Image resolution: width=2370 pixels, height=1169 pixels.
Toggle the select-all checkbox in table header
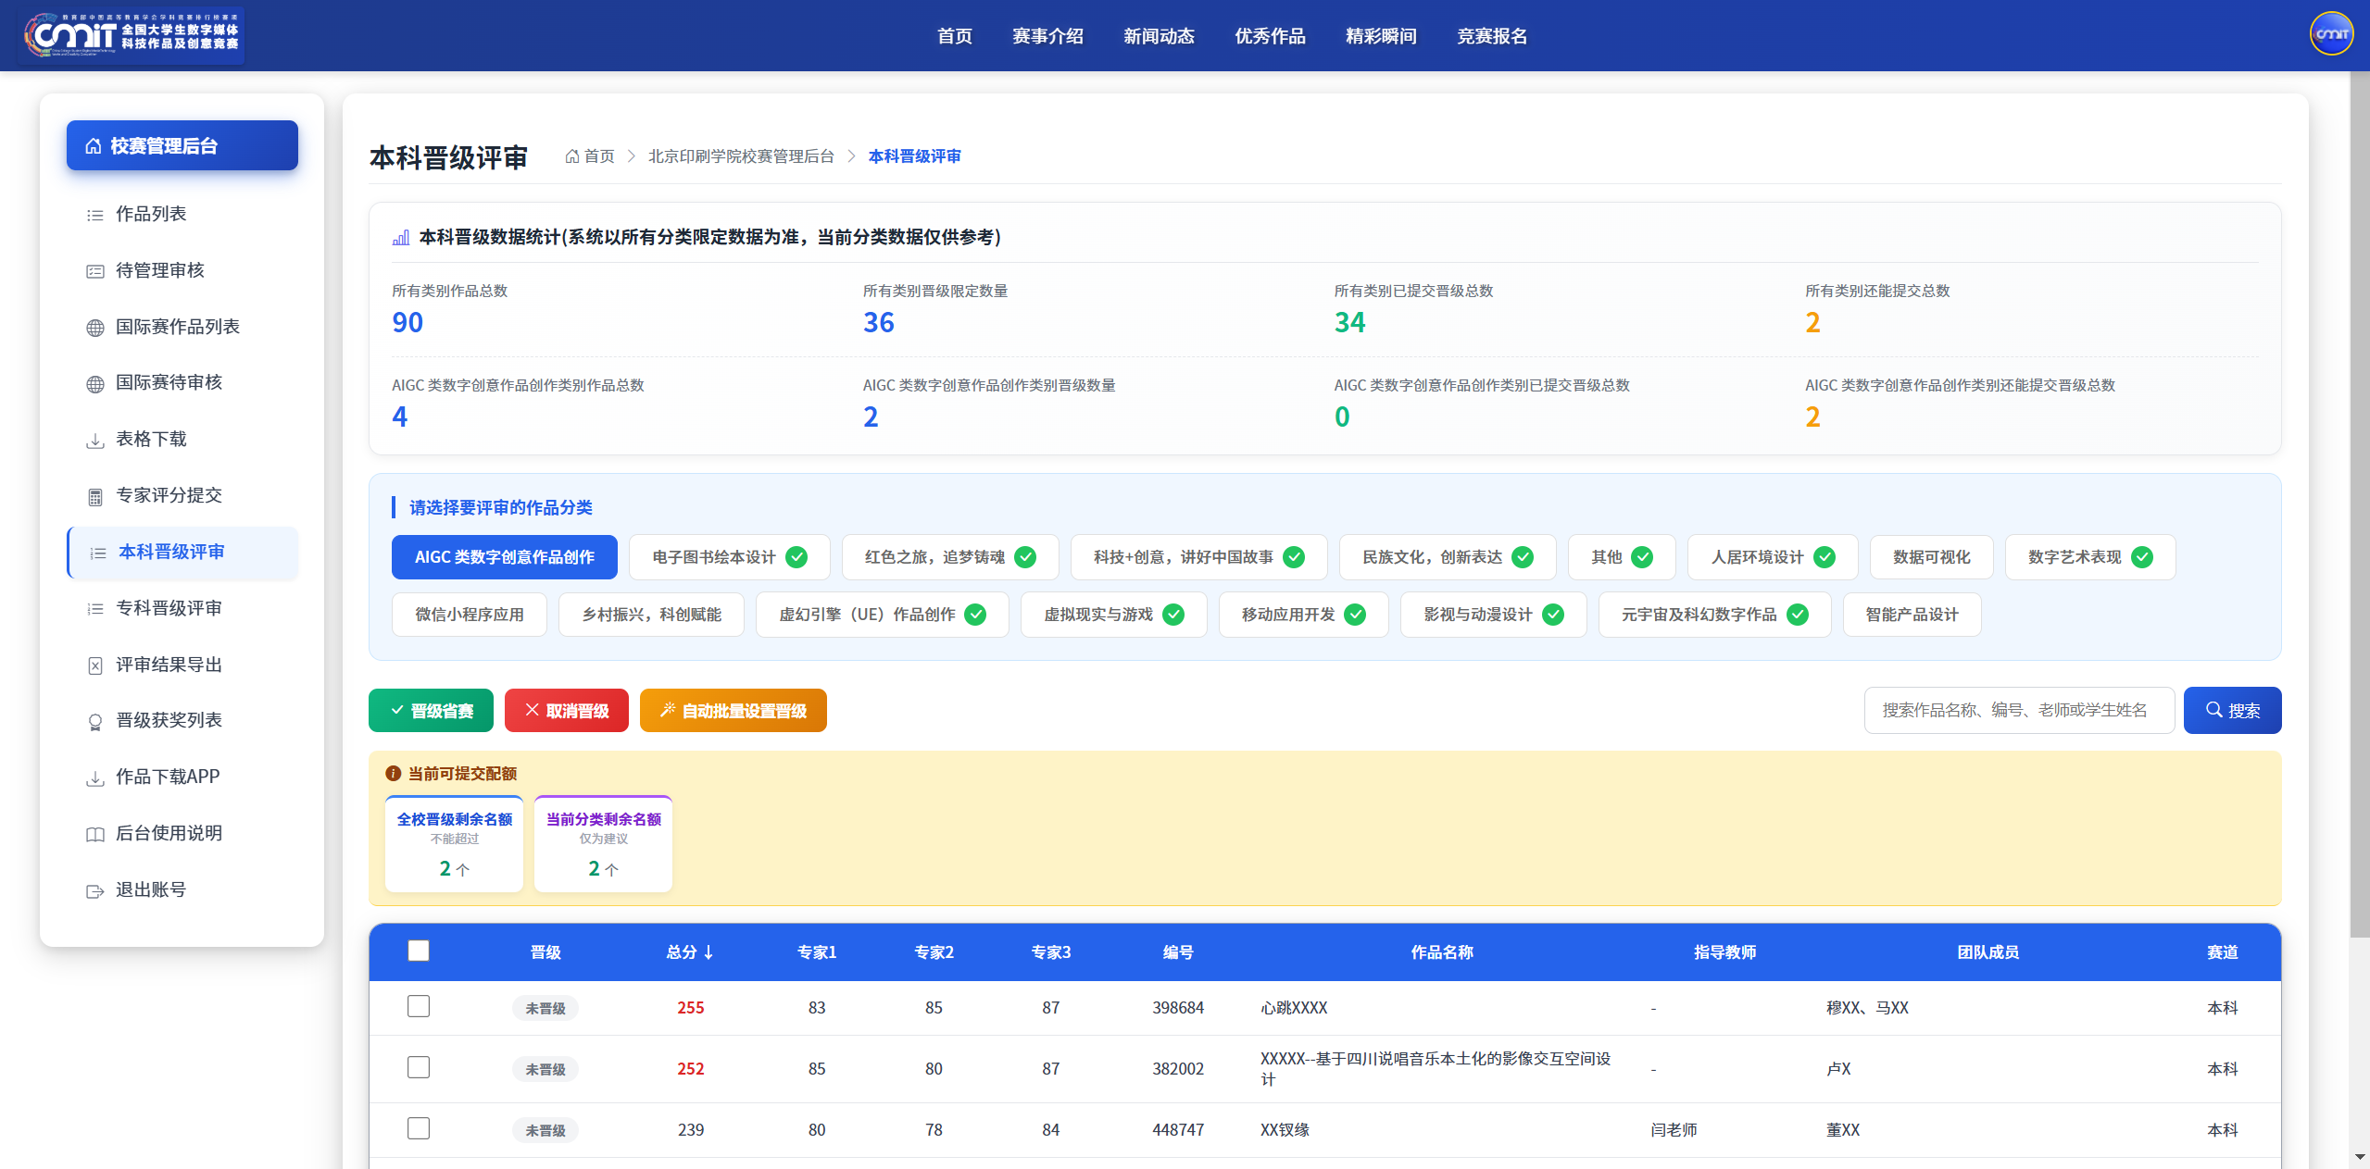coord(419,951)
